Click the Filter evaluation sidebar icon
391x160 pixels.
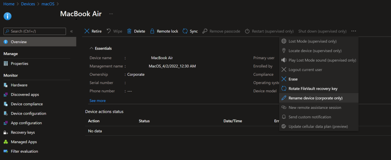pos(6,151)
